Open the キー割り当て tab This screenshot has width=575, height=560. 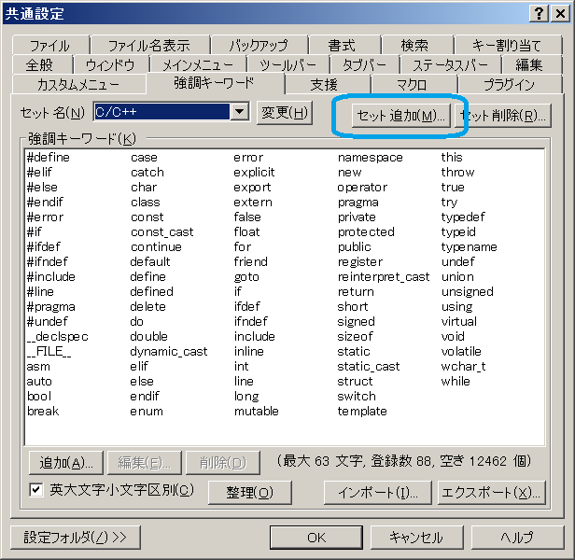507,45
